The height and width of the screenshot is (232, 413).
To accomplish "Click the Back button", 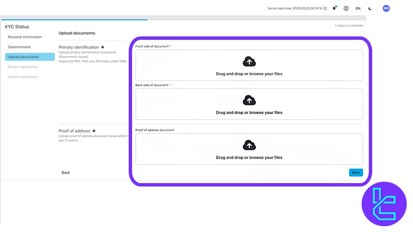I will coord(66,173).
